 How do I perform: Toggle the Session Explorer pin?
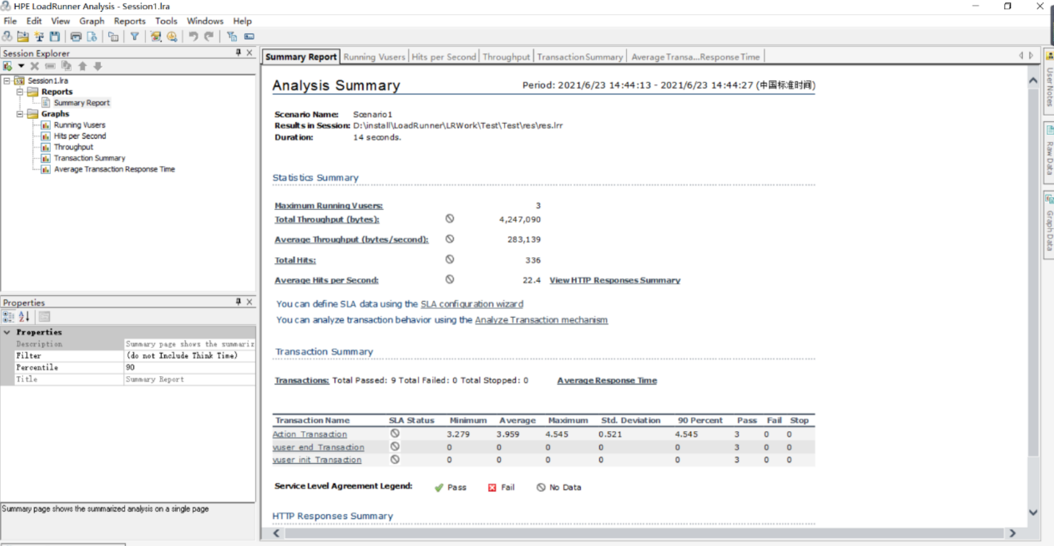[238, 53]
